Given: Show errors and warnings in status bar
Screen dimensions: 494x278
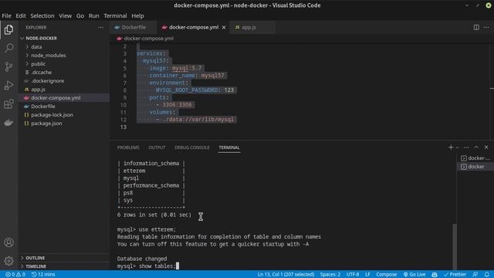Looking at the screenshot, I should point(15,274).
